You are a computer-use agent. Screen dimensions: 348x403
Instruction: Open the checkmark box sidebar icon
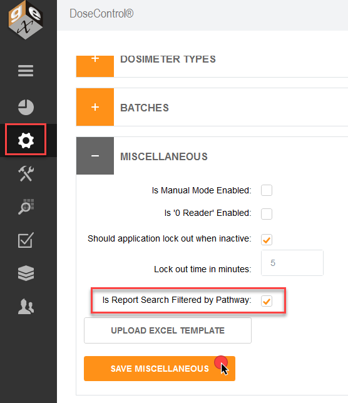click(x=26, y=240)
